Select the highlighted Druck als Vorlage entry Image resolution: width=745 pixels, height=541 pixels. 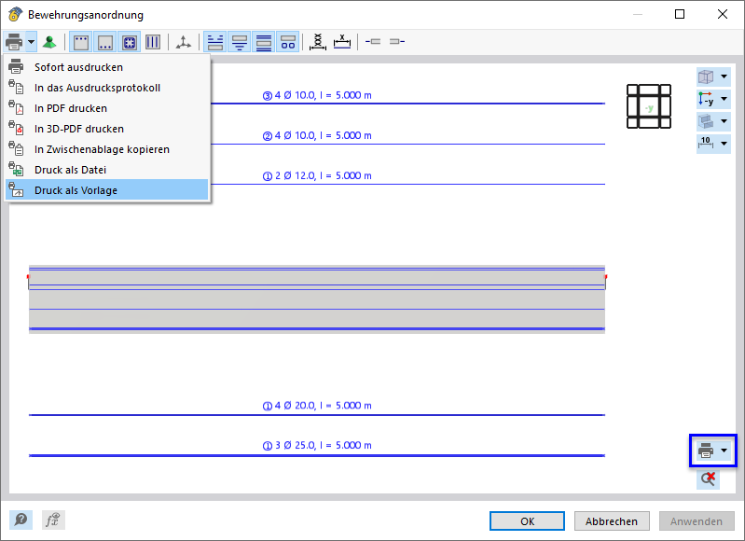click(x=107, y=189)
